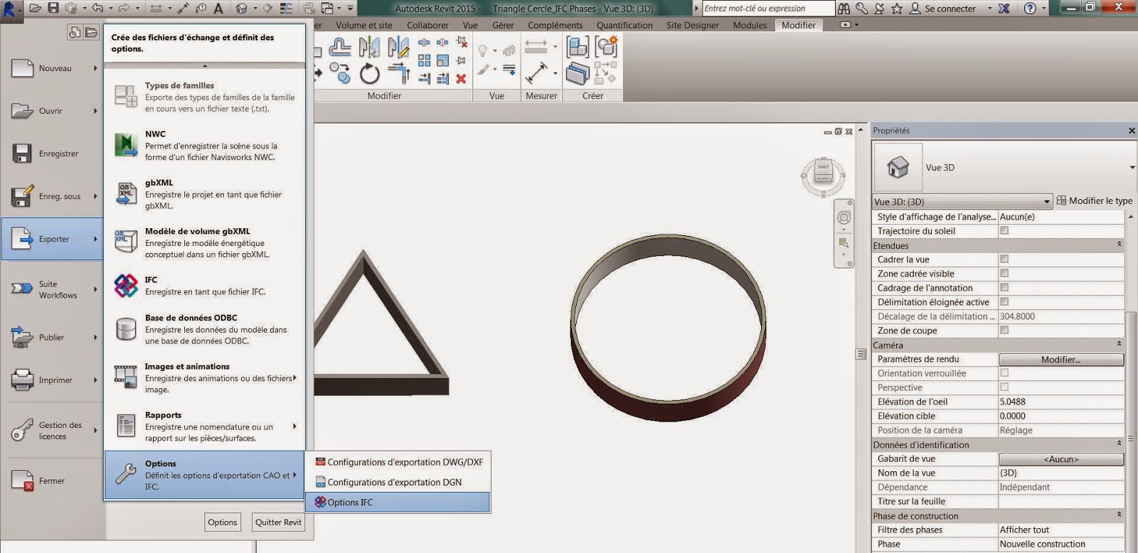Click Se connecter sign-in link

tap(950, 9)
